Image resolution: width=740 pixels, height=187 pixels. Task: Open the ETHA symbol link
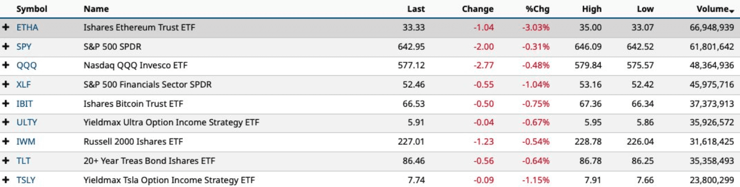tap(27, 27)
